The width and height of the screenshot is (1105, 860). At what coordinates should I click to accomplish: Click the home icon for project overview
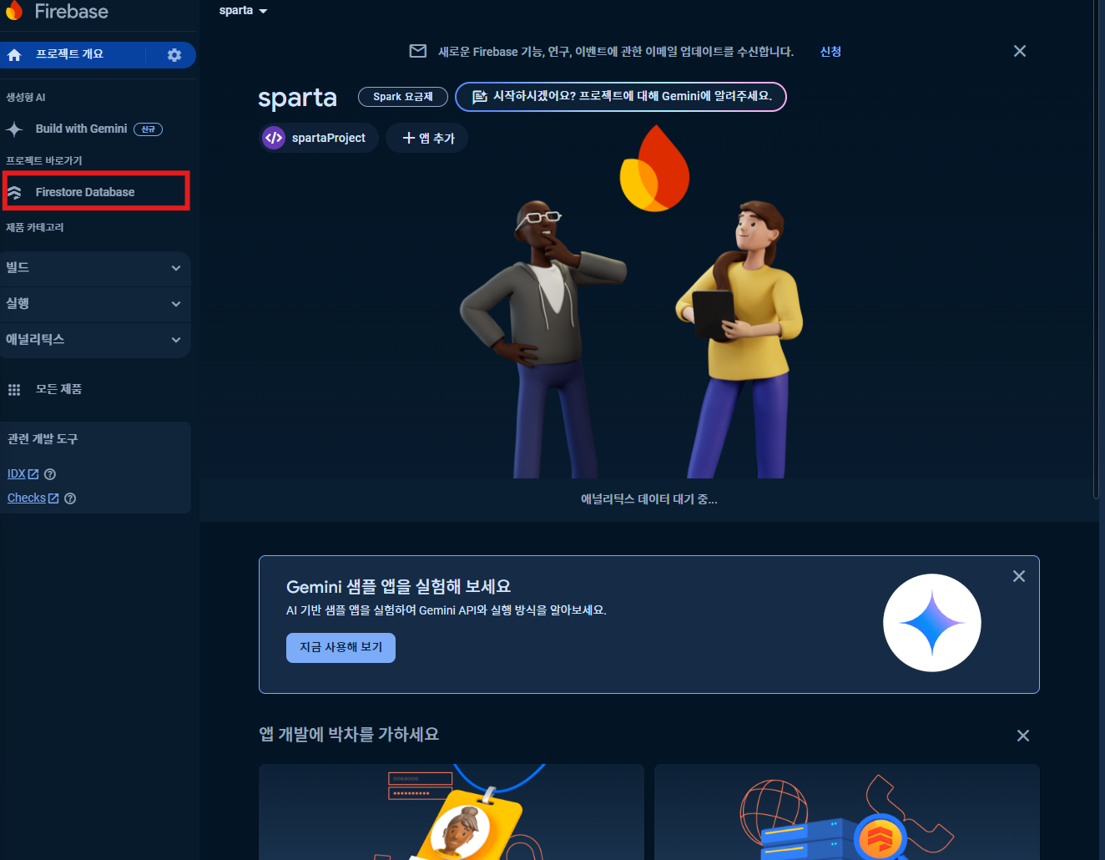[x=14, y=55]
